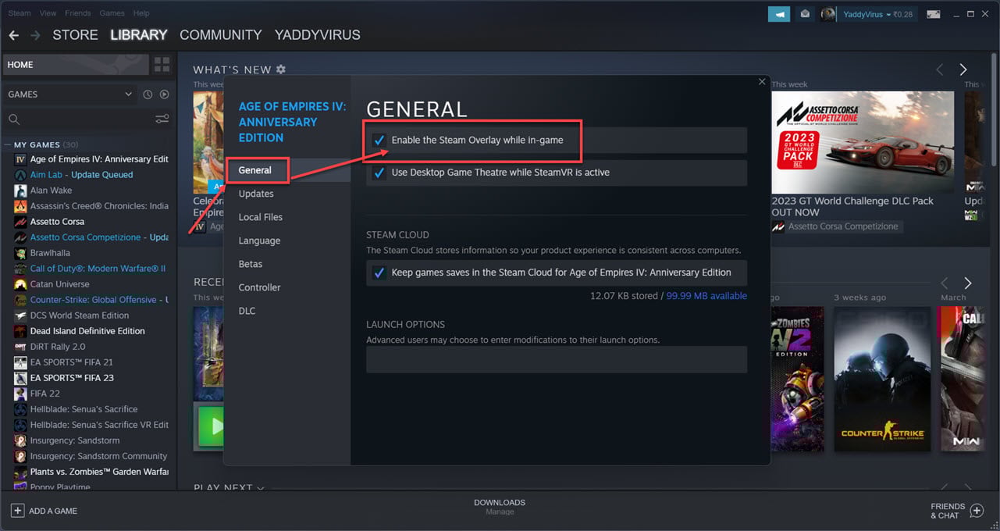Viewport: 1000px width, 531px height.
Task: Uncheck Desktop Game Theatre while SteamVR active
Action: pyautogui.click(x=379, y=173)
